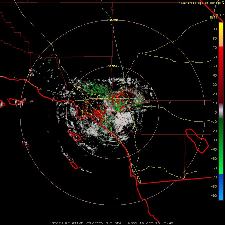
Task: Click the 100 NMI range ring label
Action: coord(112,20)
